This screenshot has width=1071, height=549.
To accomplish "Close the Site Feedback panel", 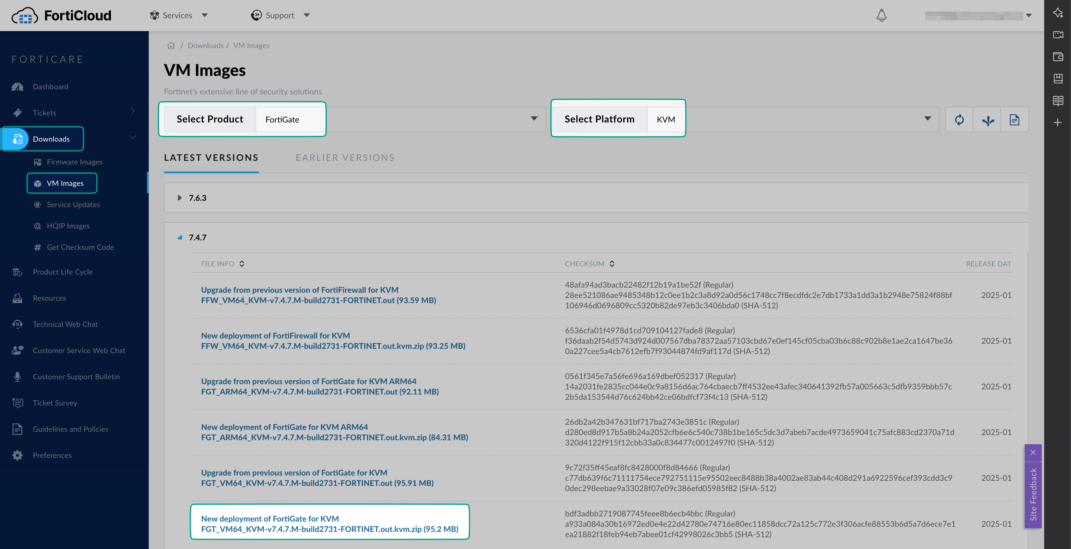I will coord(1033,452).
